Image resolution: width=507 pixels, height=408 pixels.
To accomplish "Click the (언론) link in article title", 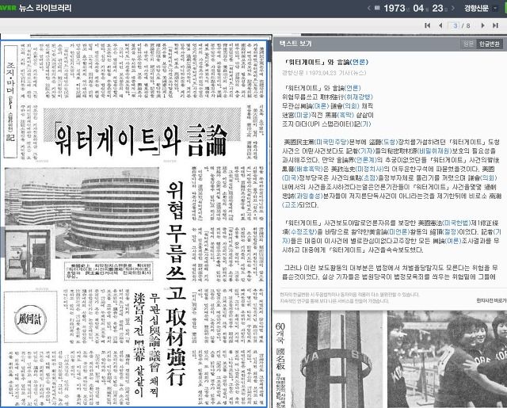I will (x=359, y=62).
